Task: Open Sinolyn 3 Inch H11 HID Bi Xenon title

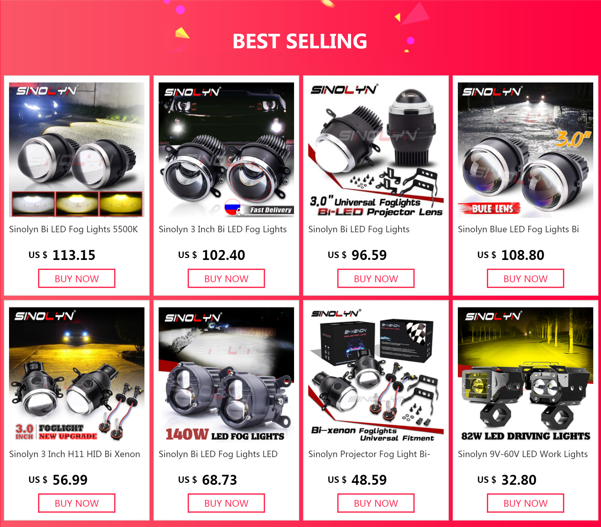Action: pyautogui.click(x=74, y=454)
